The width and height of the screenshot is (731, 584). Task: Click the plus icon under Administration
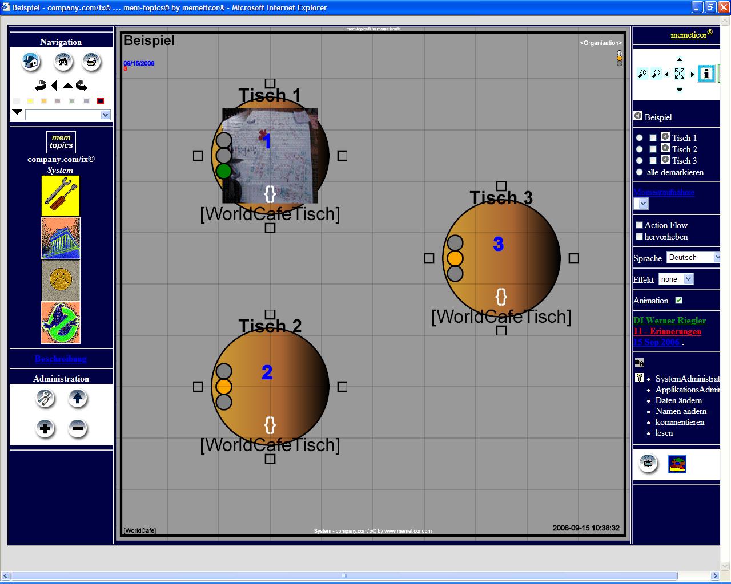tap(45, 428)
